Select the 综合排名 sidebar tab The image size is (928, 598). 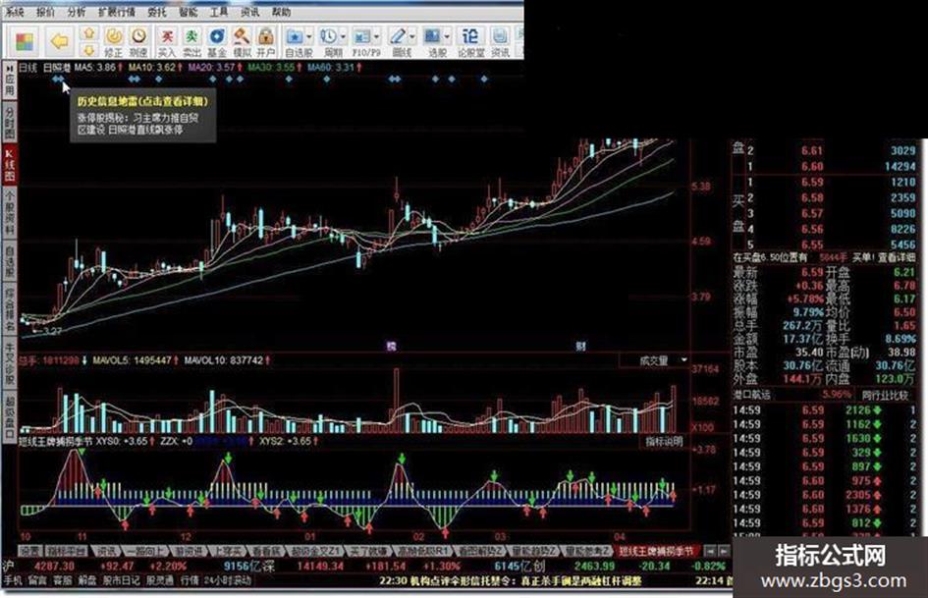pyautogui.click(x=10, y=308)
